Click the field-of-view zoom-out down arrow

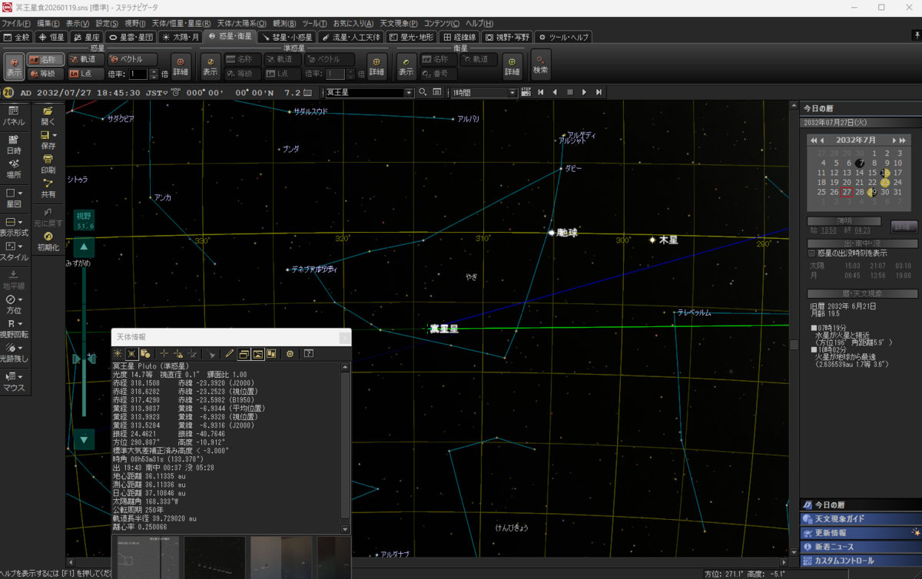84,439
